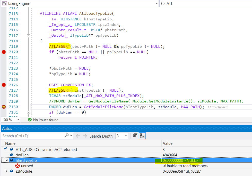Focus the Autos search box
252x176 pixels.
pos(33,136)
